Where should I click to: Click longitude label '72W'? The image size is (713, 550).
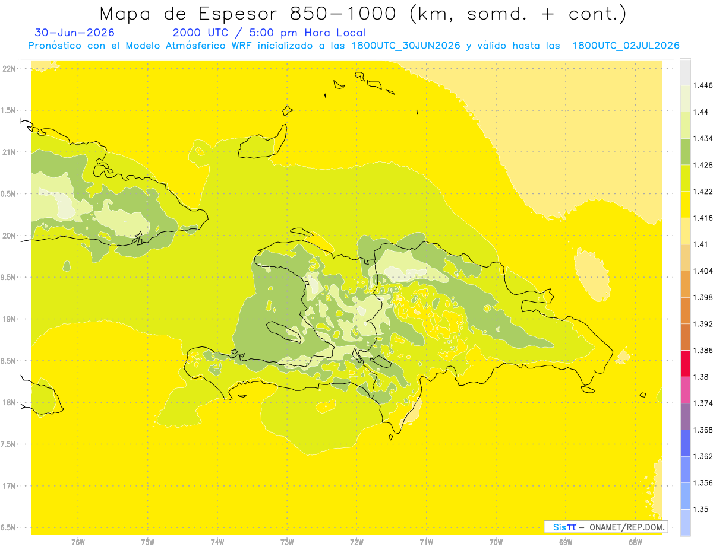tap(356, 542)
